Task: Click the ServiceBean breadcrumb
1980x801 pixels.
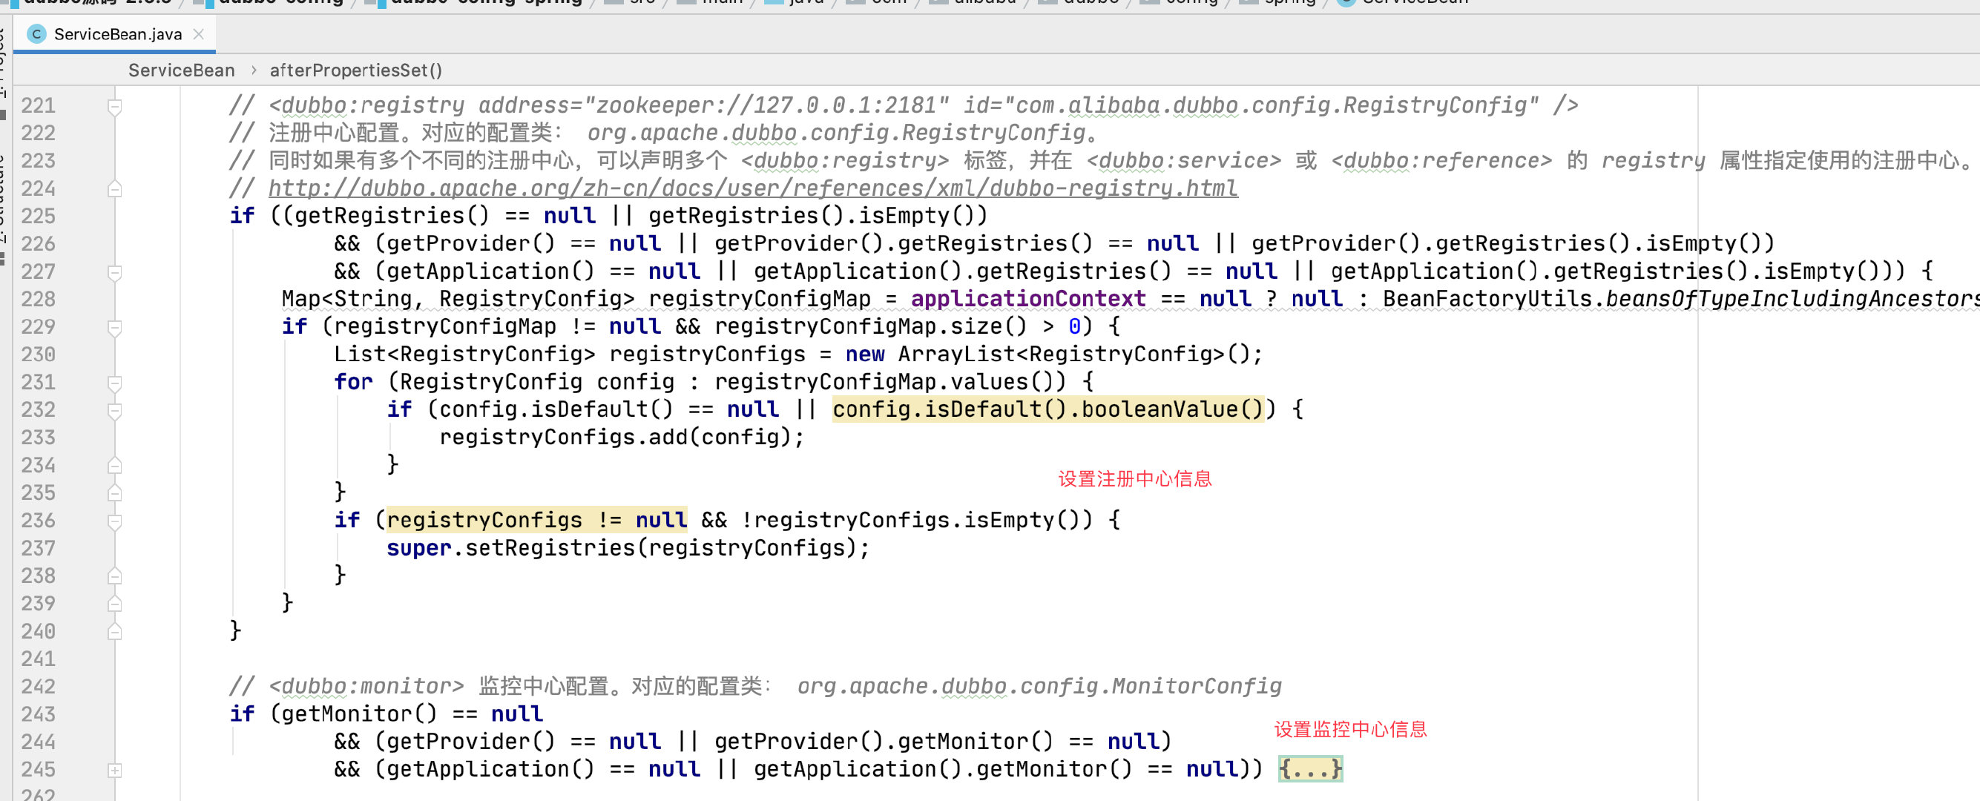Action: [182, 70]
